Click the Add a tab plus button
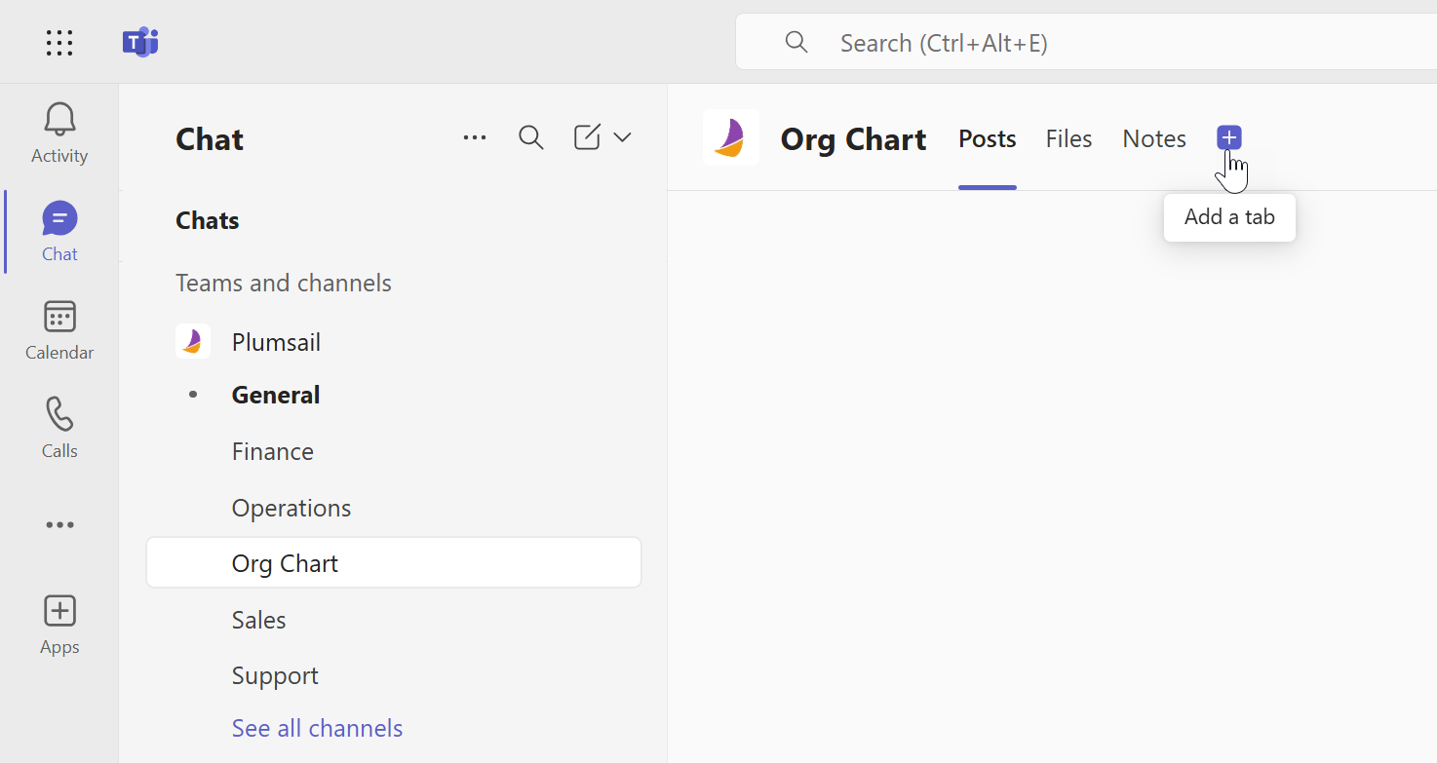 pyautogui.click(x=1229, y=138)
